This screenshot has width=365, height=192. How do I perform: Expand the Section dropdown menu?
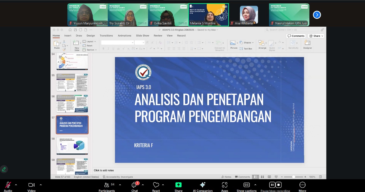tap(90, 50)
